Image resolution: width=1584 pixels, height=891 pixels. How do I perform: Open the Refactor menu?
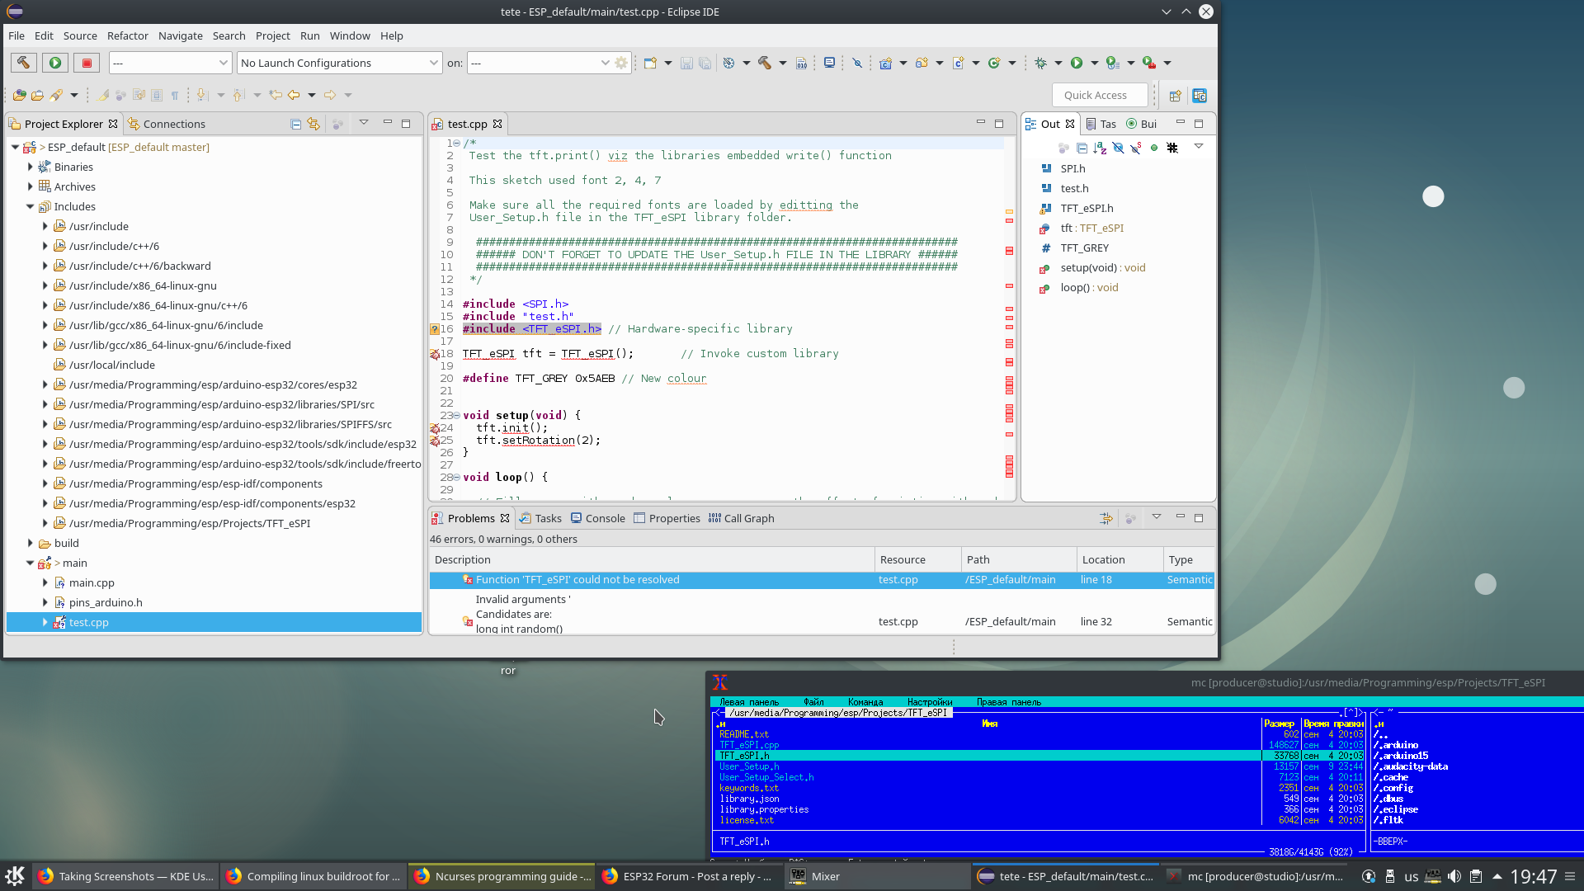click(128, 35)
